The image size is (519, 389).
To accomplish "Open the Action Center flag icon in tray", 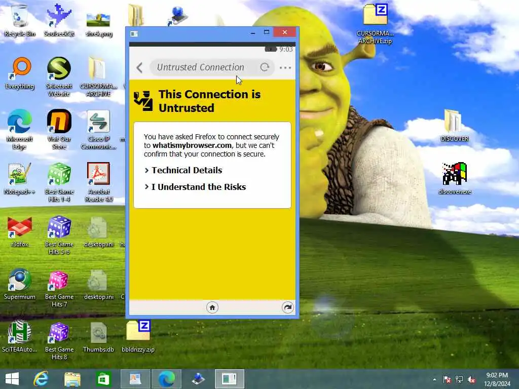I will (447, 379).
